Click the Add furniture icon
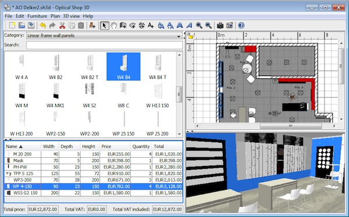The width and height of the screenshot is (349, 217). [92, 26]
